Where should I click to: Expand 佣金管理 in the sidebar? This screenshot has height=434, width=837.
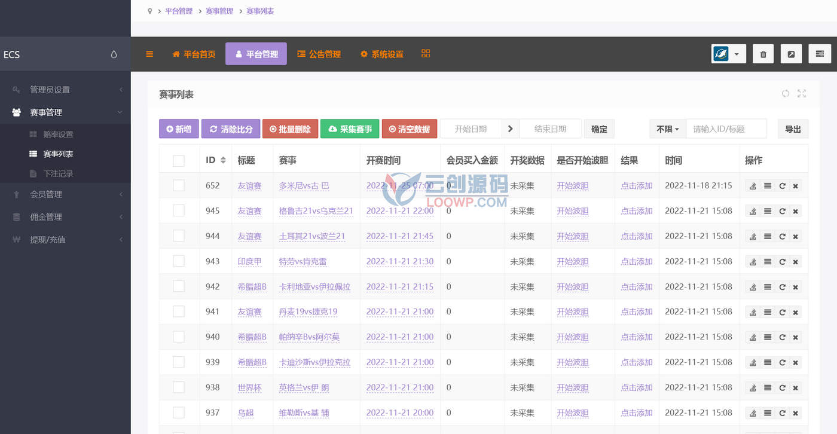click(x=65, y=217)
